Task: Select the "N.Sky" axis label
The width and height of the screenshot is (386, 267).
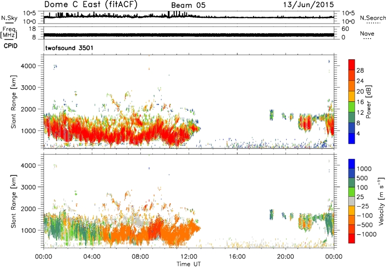Action: pyautogui.click(x=9, y=18)
